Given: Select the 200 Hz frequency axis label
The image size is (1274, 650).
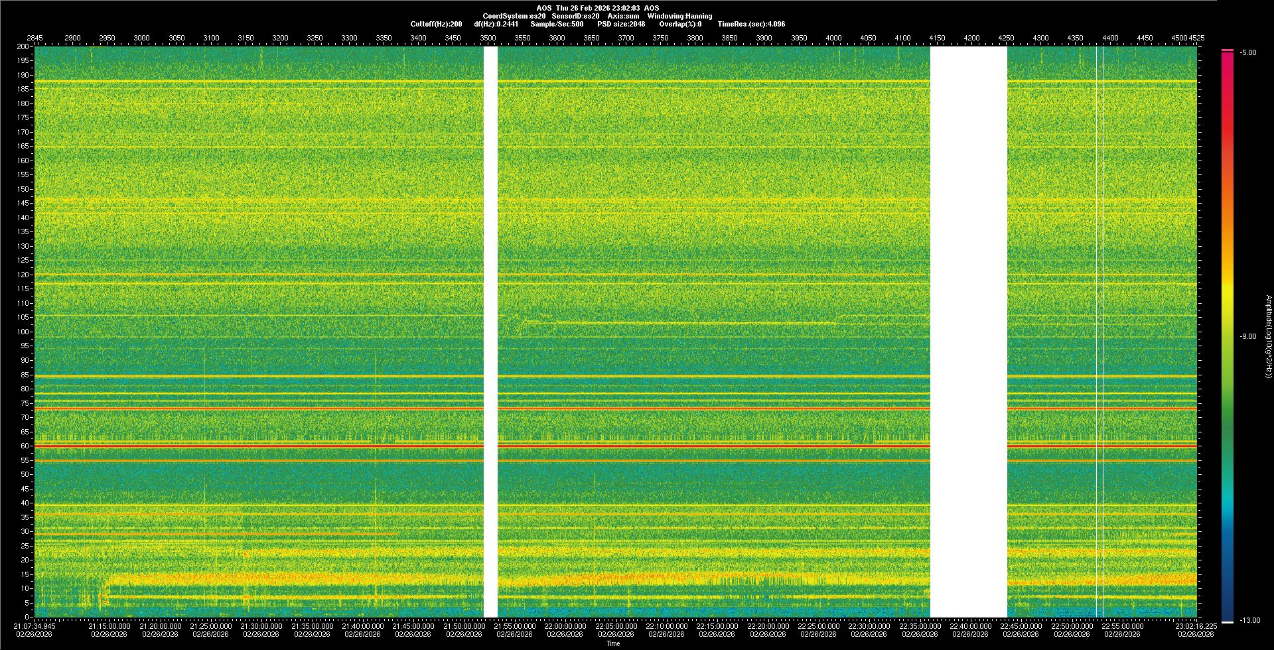Looking at the screenshot, I should [x=23, y=47].
